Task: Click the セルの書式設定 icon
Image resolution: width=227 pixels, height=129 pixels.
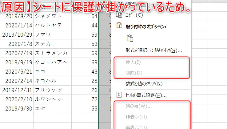Action: pos(119,95)
